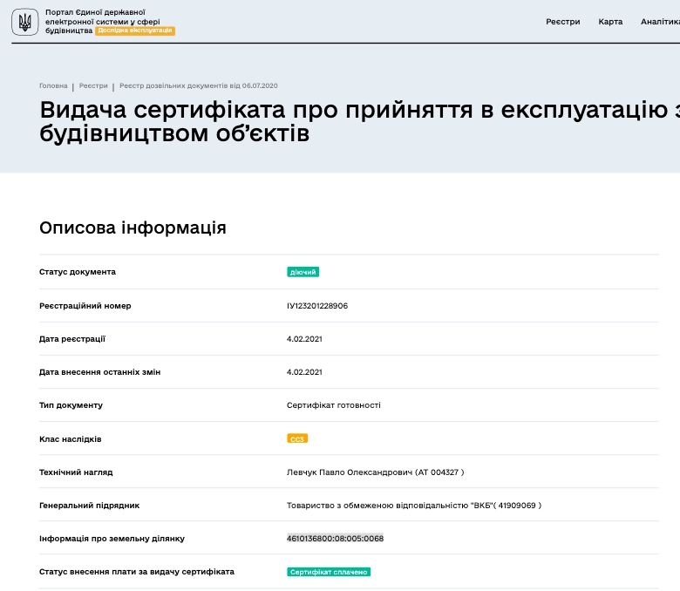
Task: Click the orange 'Дослідна експлуатація' badge
Action: [135, 31]
